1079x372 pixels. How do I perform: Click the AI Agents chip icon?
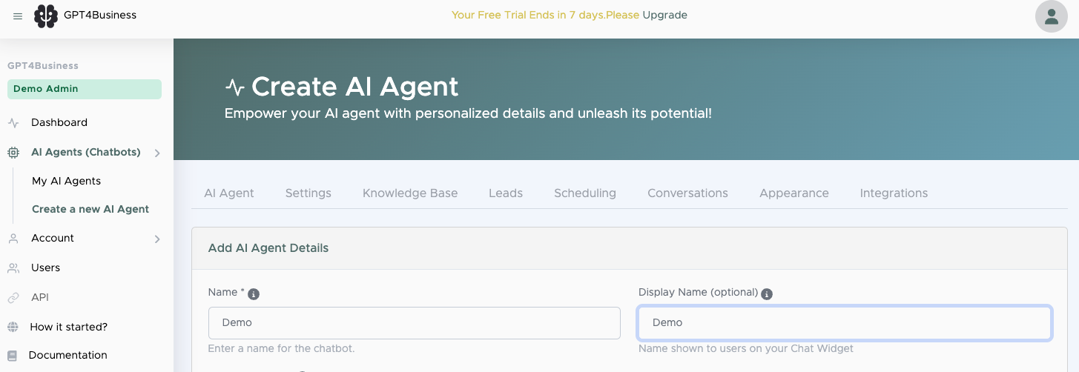[13, 153]
